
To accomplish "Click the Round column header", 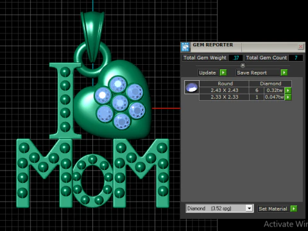I will (x=225, y=83).
